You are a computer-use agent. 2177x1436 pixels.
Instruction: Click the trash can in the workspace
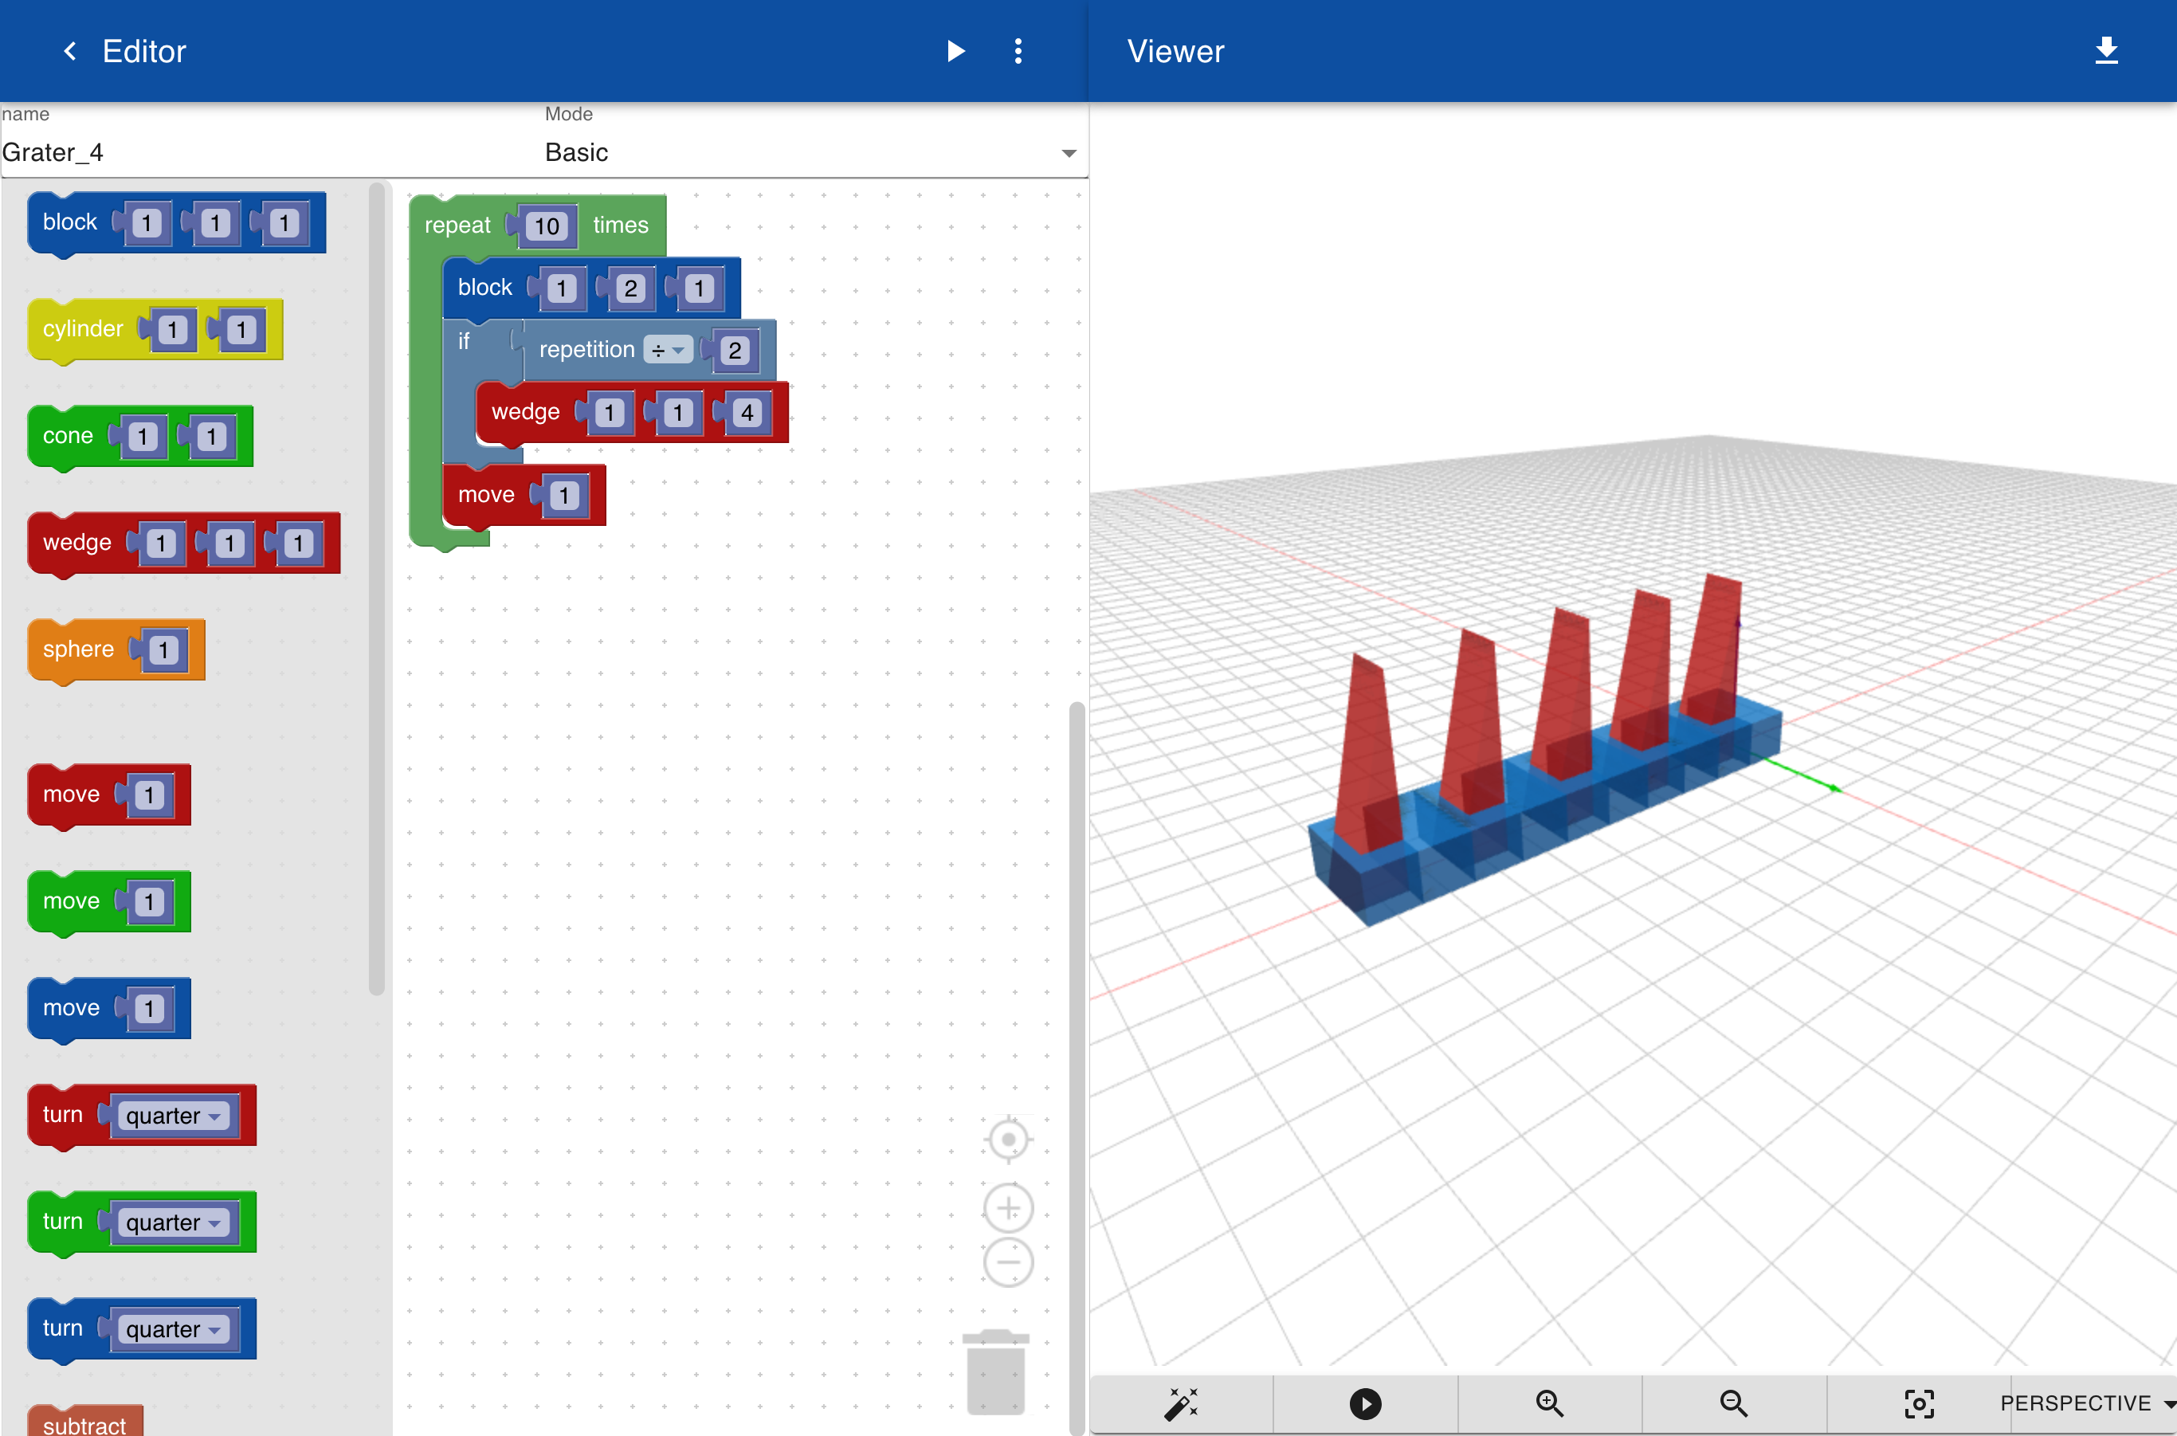coord(995,1371)
